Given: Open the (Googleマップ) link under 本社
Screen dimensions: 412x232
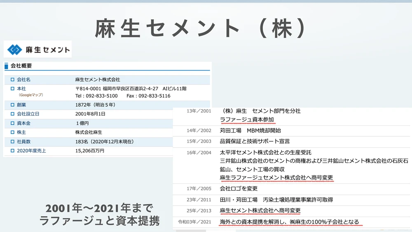Looking at the screenshot, I should (31, 95).
